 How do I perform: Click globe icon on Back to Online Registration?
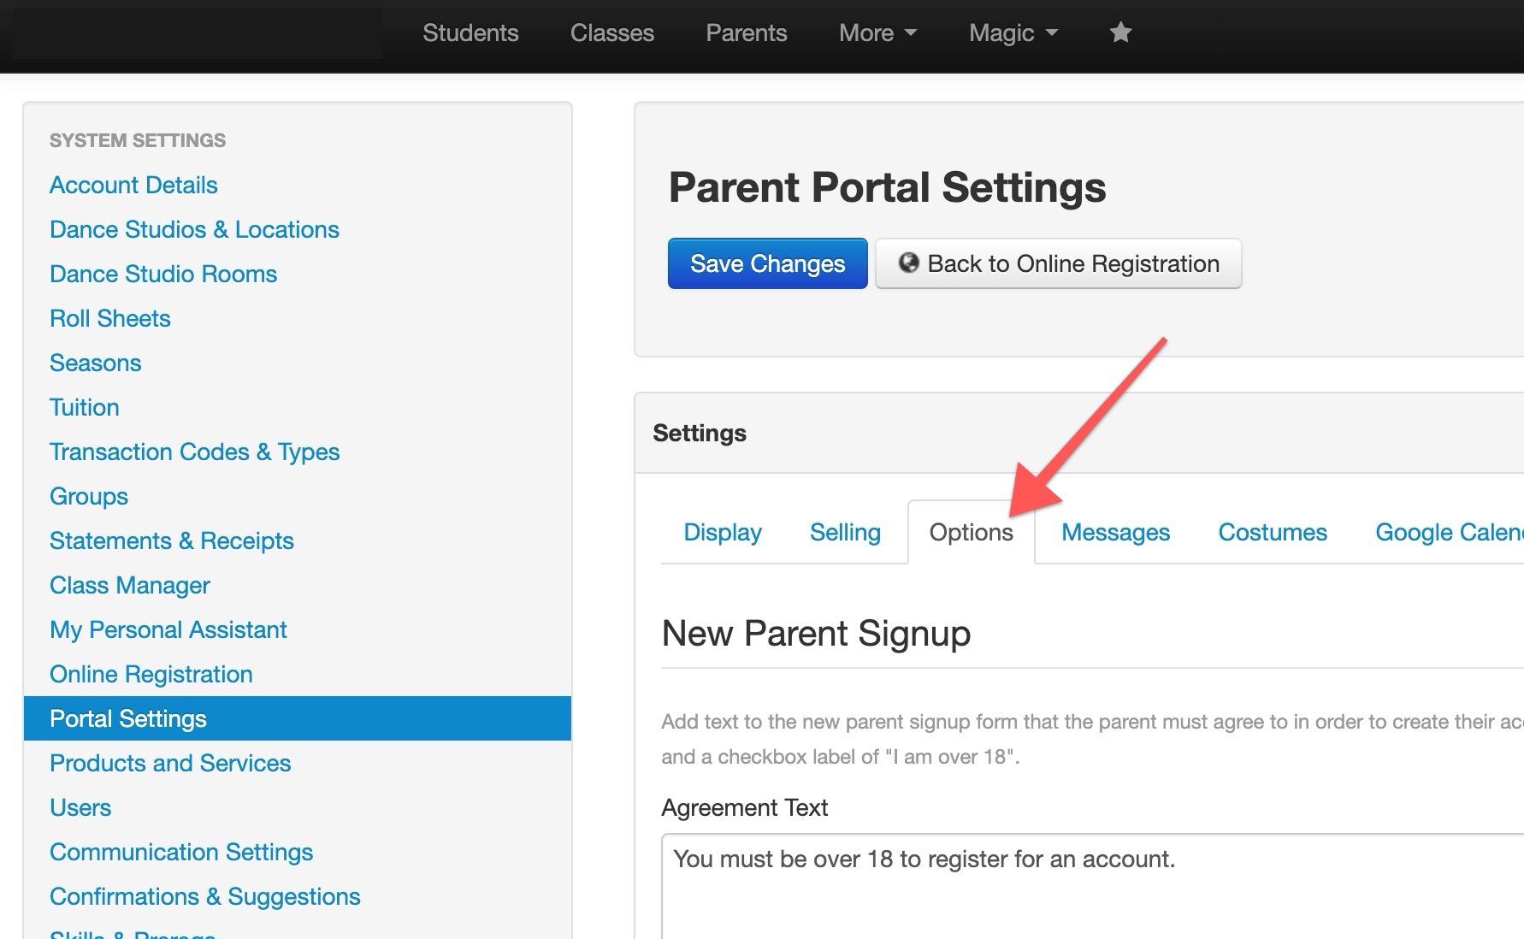click(908, 263)
